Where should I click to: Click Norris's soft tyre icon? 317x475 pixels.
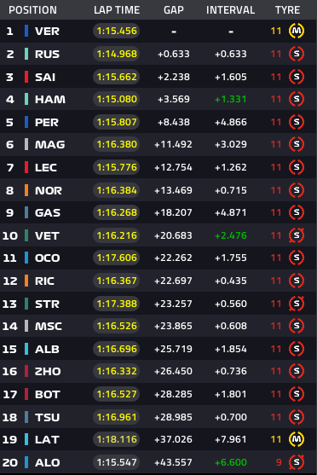[297, 190]
